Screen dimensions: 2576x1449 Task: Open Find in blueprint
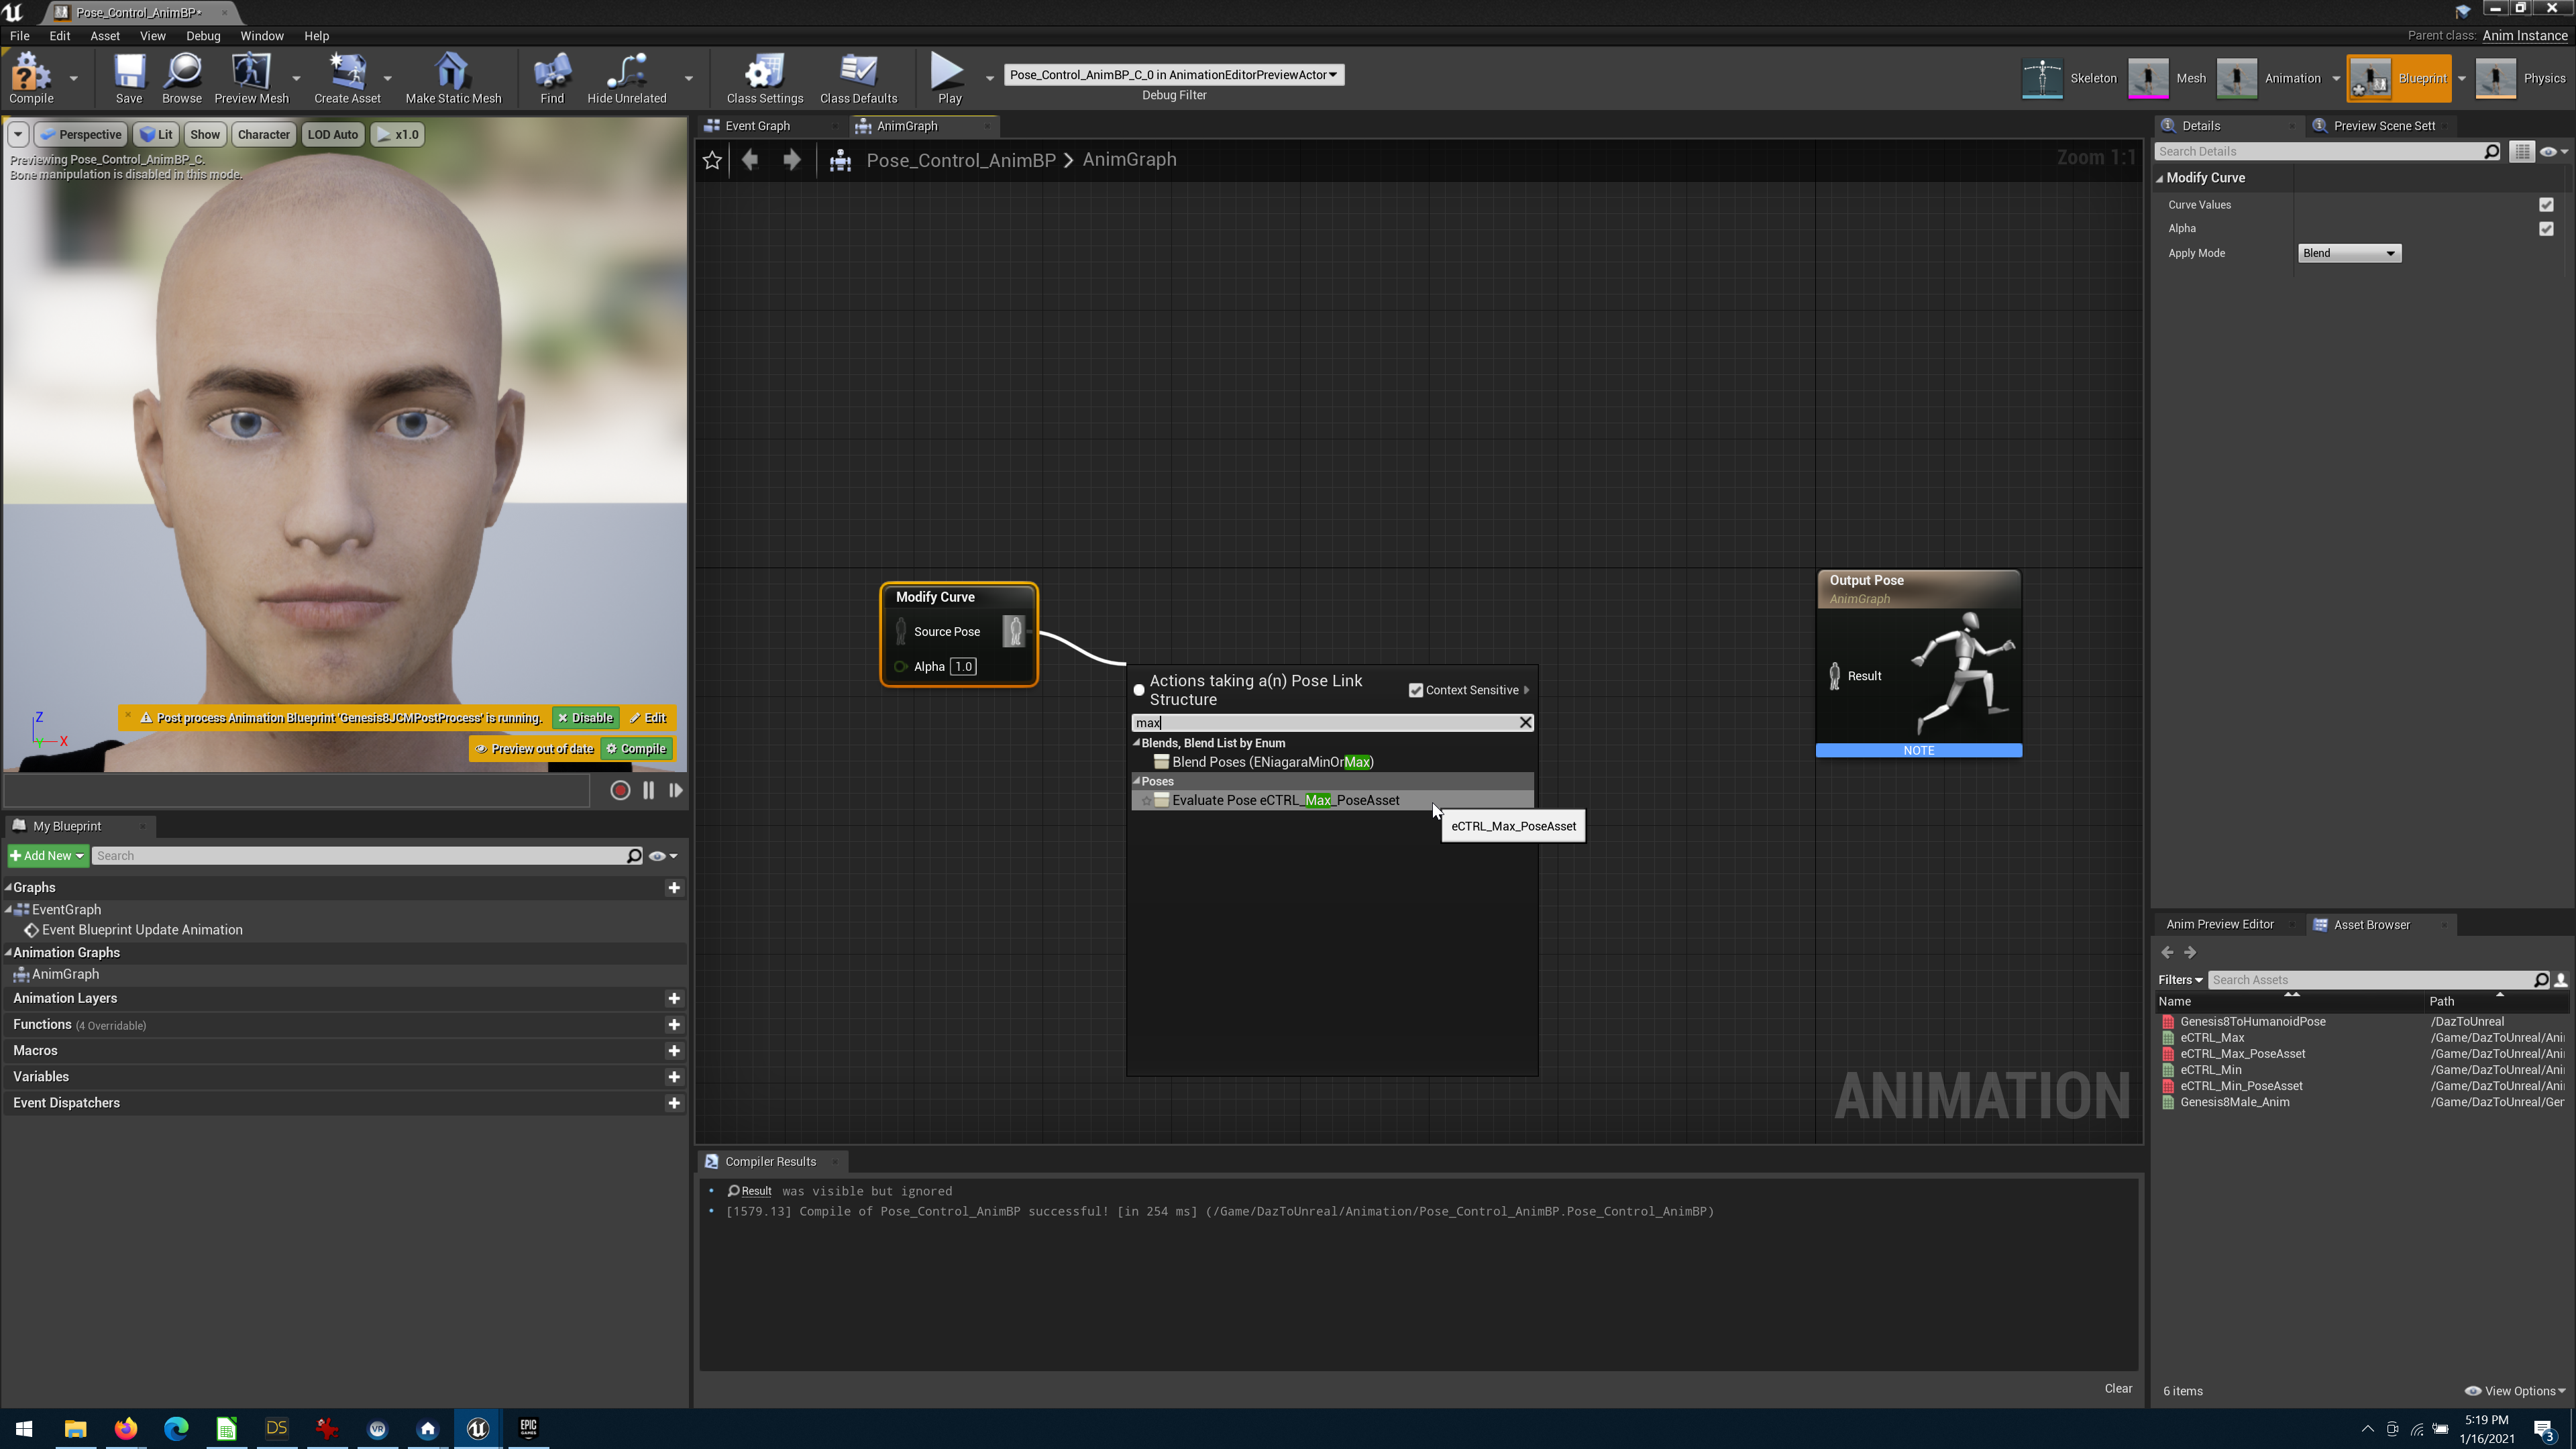point(552,77)
